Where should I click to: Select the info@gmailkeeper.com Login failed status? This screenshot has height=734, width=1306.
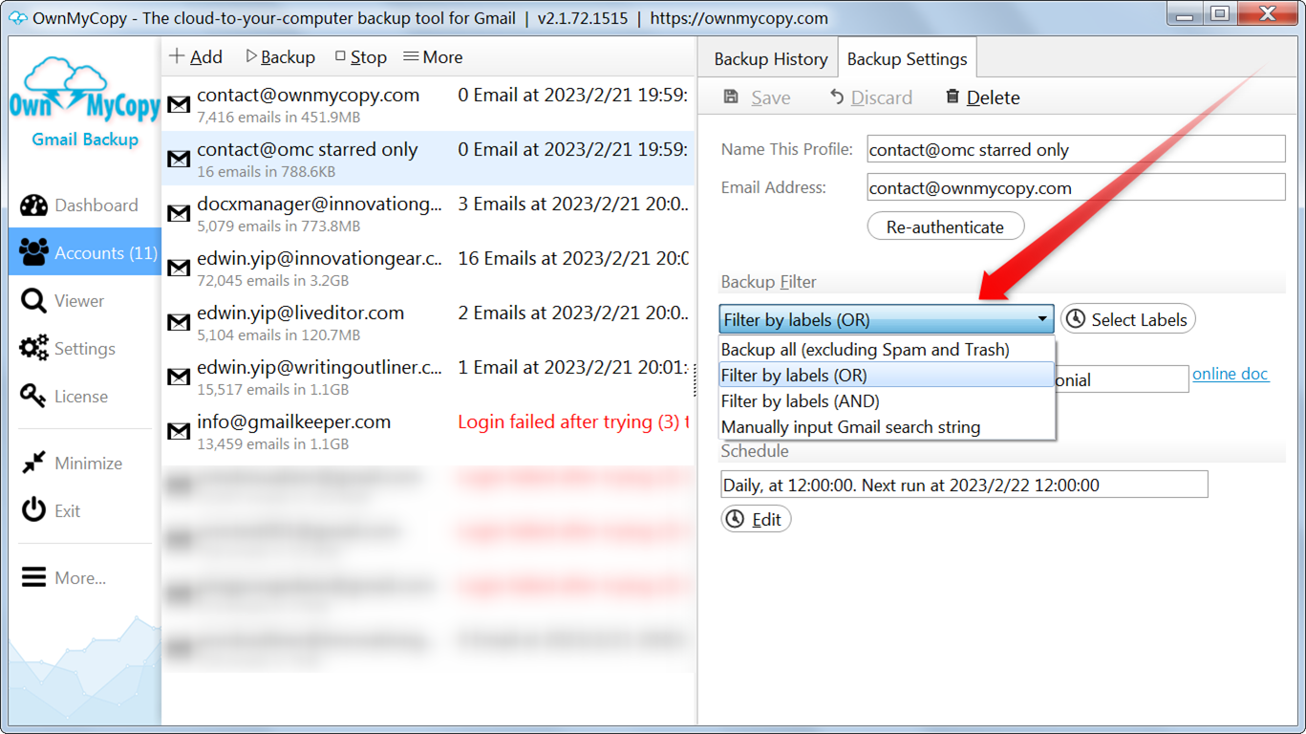coord(573,421)
